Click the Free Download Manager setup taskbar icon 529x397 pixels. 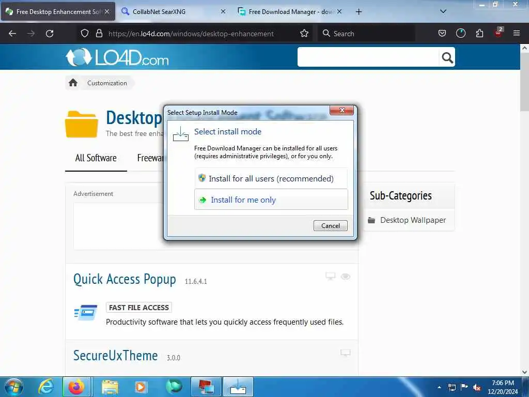tap(238, 387)
